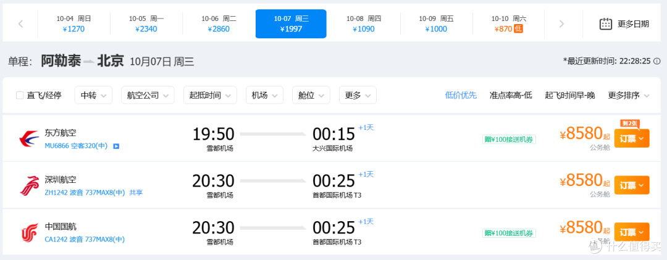Viewport: 667px width, 260px height.
Task: Toggle the 直飞/经停 checkbox
Action: coord(20,95)
